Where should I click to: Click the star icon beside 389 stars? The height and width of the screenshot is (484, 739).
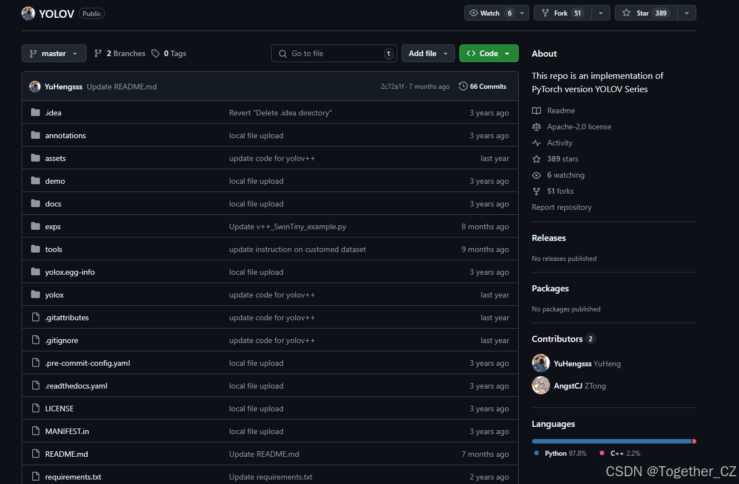point(536,159)
